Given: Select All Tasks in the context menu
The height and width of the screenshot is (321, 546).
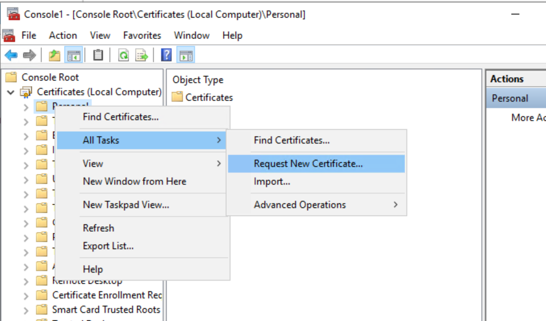Looking at the screenshot, I should tap(141, 140).
